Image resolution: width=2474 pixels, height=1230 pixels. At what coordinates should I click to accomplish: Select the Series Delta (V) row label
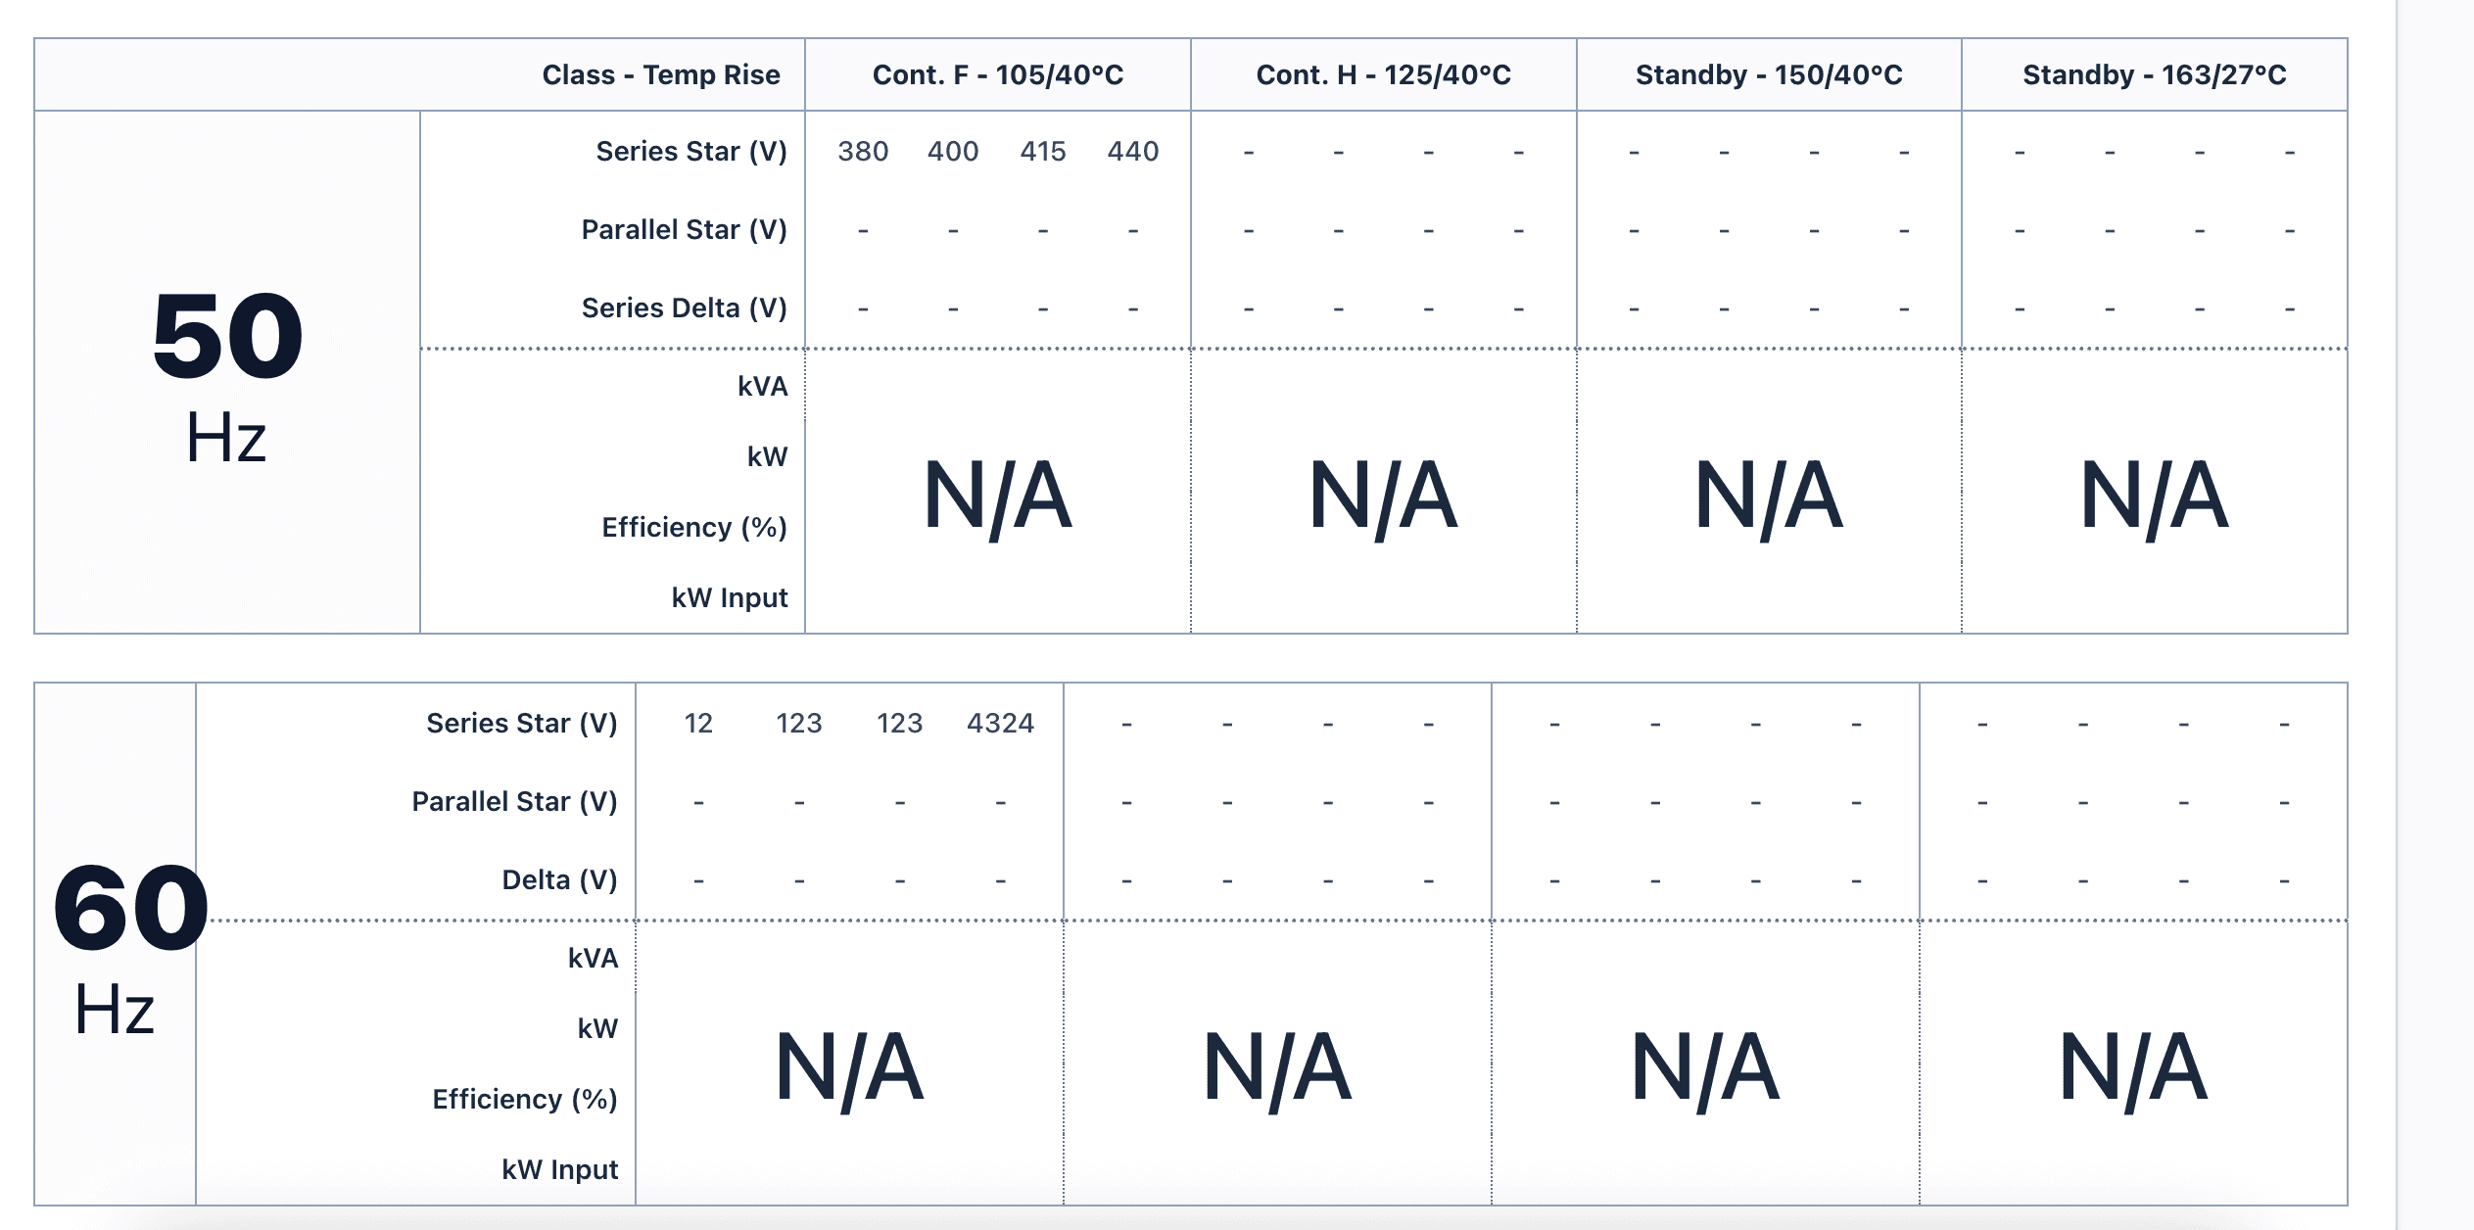pyautogui.click(x=684, y=308)
